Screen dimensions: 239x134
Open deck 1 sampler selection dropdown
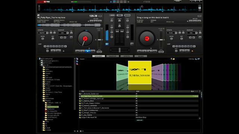[x=68, y=33]
